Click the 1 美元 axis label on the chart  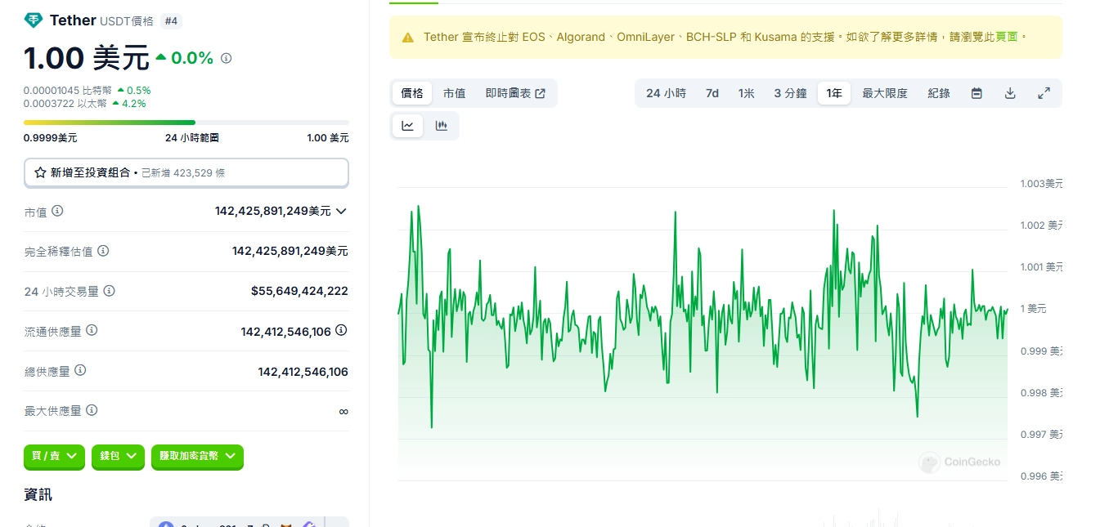[x=1034, y=308]
